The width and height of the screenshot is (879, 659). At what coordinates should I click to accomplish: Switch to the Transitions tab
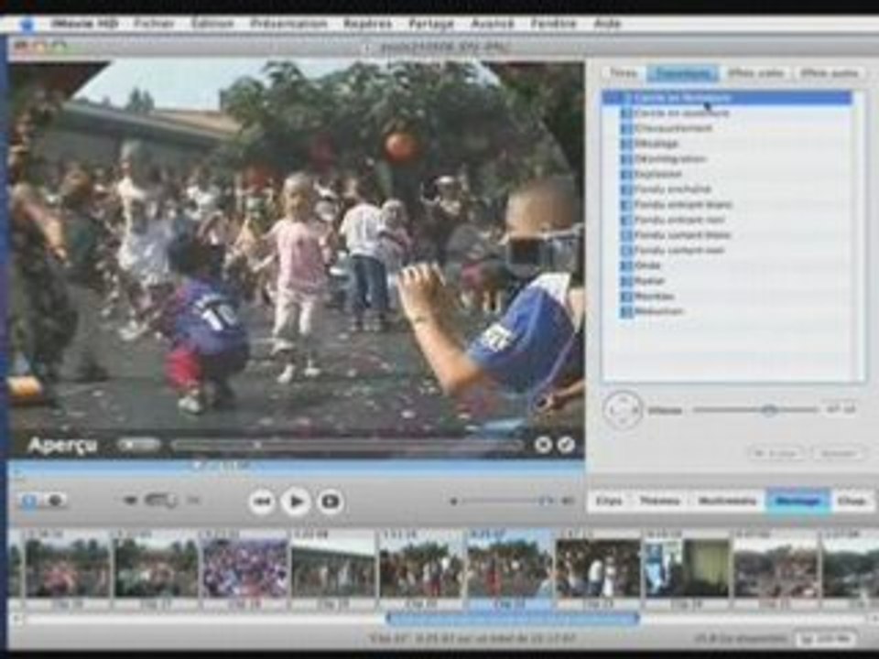click(x=683, y=73)
